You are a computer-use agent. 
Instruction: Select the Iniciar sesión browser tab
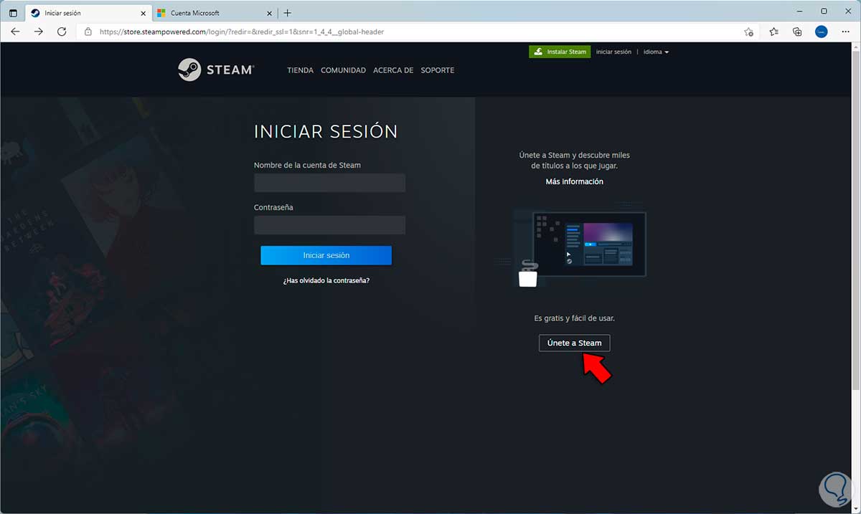tap(88, 13)
